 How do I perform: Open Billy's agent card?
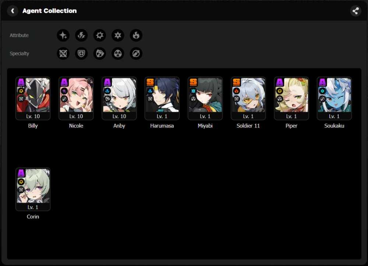tap(33, 98)
